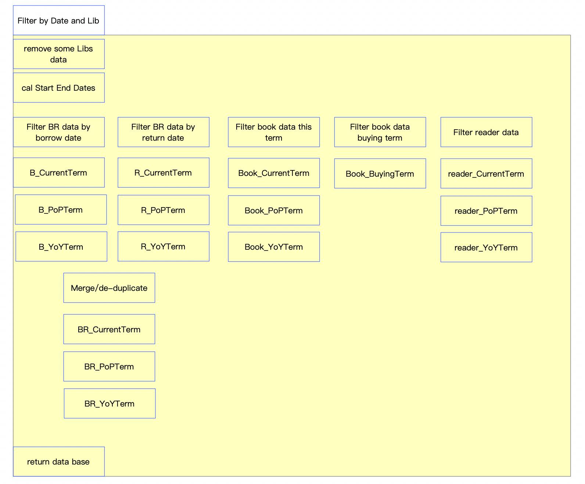Select the Book_YoYTerm node
The height and width of the screenshot is (484, 585).
(x=274, y=247)
